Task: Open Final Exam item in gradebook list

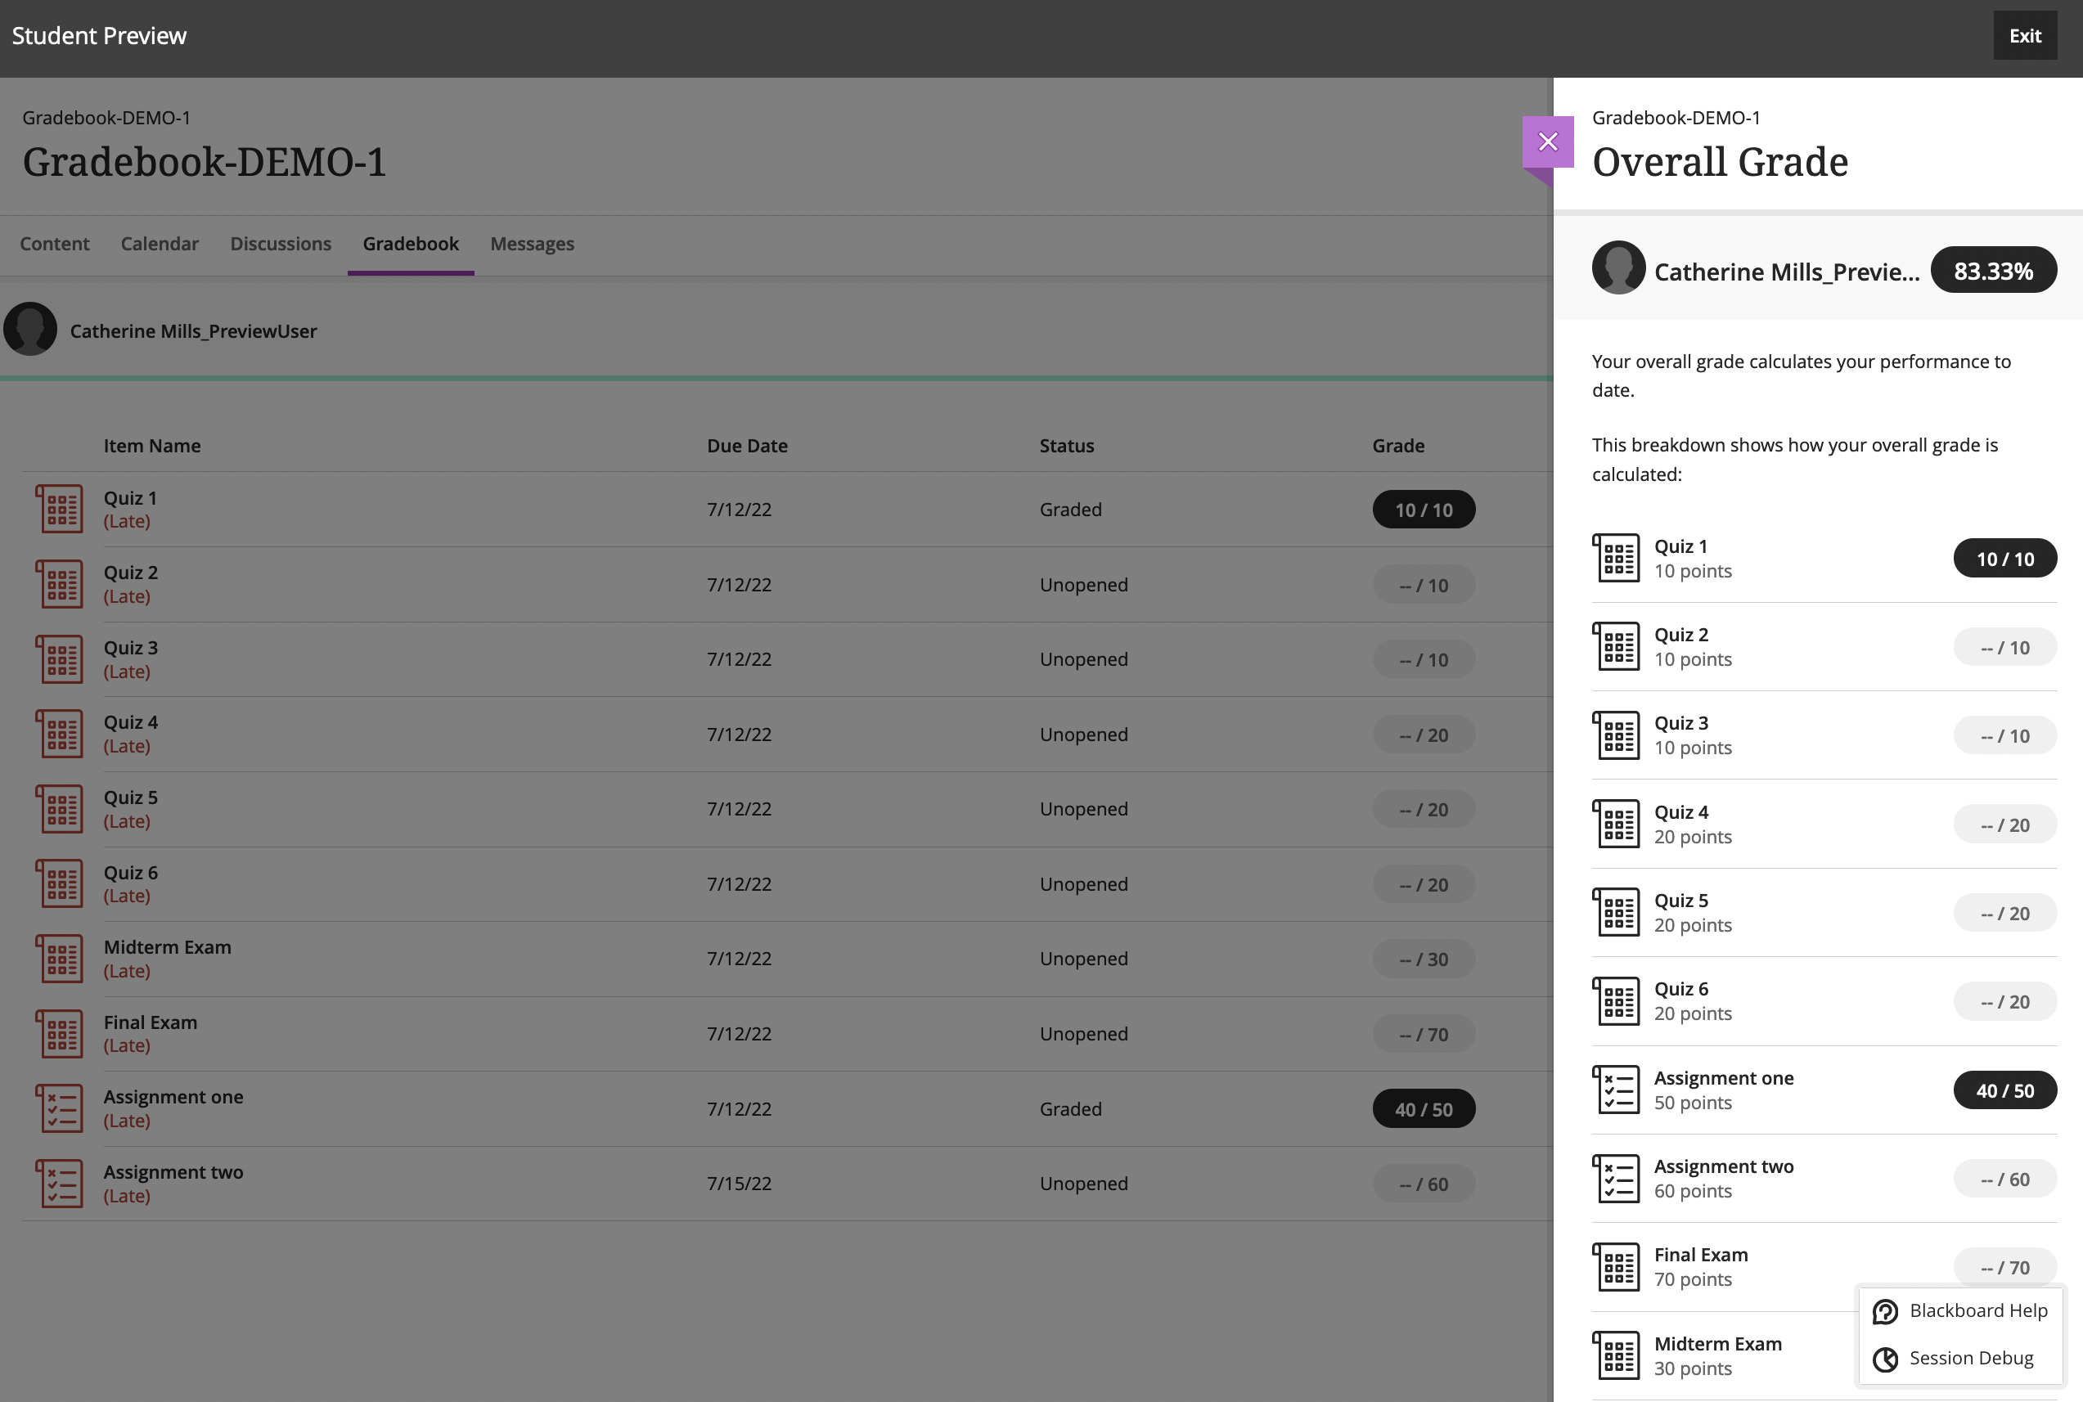Action: (x=151, y=1022)
